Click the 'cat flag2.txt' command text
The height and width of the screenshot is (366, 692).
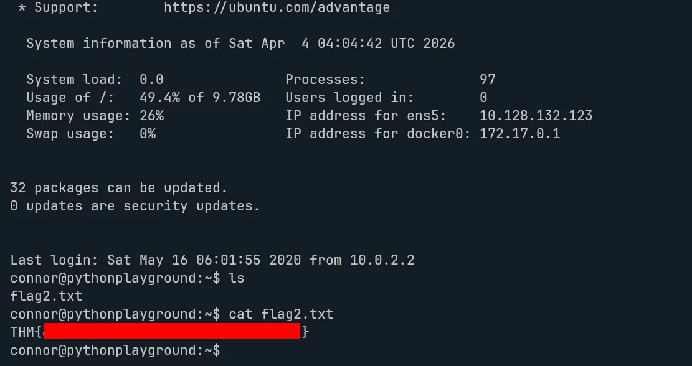pos(281,314)
